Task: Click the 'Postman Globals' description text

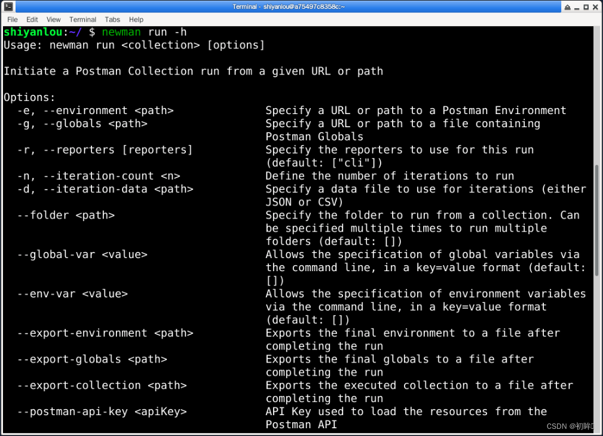Action: coord(314,137)
